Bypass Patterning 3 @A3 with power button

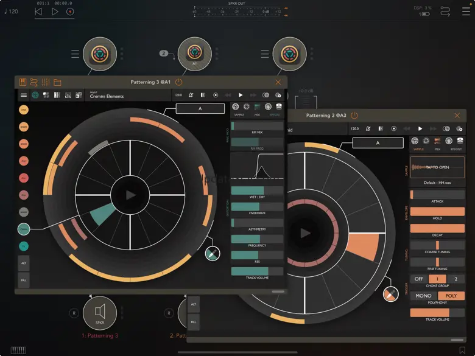(x=354, y=116)
